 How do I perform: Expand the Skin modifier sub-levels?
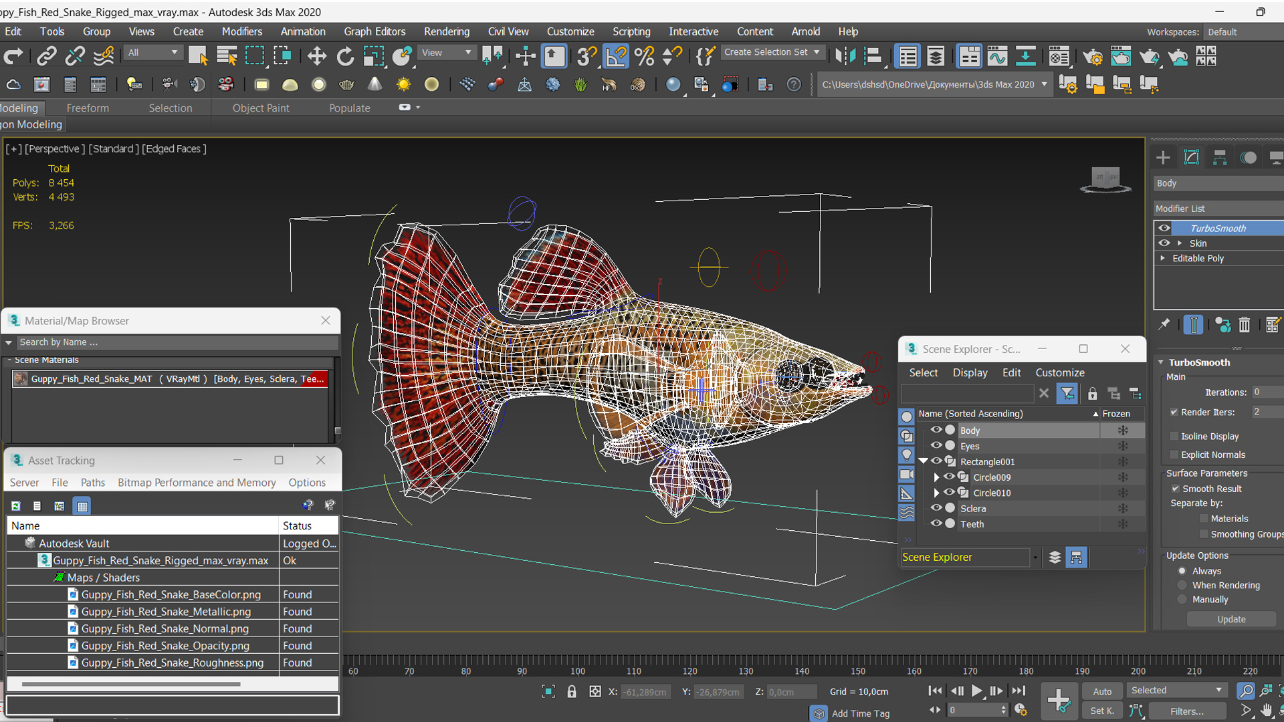click(1180, 243)
